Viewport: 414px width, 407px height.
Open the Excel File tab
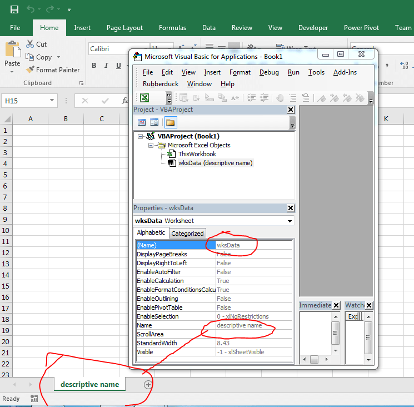coord(15,28)
